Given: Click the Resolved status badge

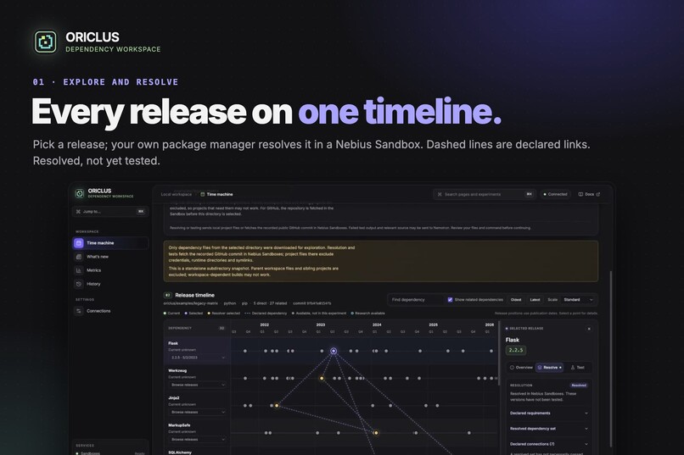Looking at the screenshot, I should (x=579, y=386).
